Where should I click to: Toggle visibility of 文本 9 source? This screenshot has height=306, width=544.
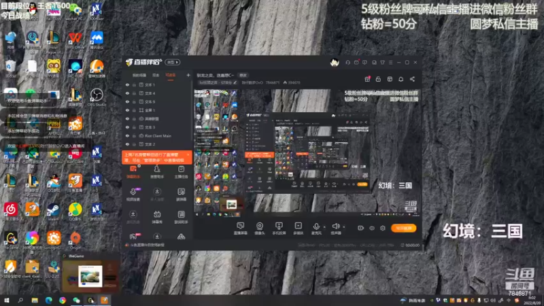coord(127,101)
